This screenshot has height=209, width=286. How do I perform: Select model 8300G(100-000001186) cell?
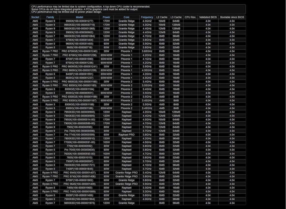80,108
